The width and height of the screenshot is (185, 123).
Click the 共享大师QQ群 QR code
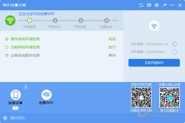pos(141,97)
